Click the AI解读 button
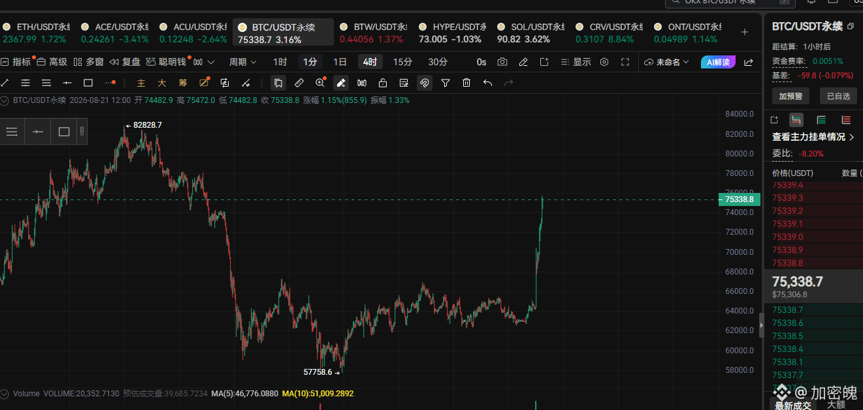 [x=718, y=62]
